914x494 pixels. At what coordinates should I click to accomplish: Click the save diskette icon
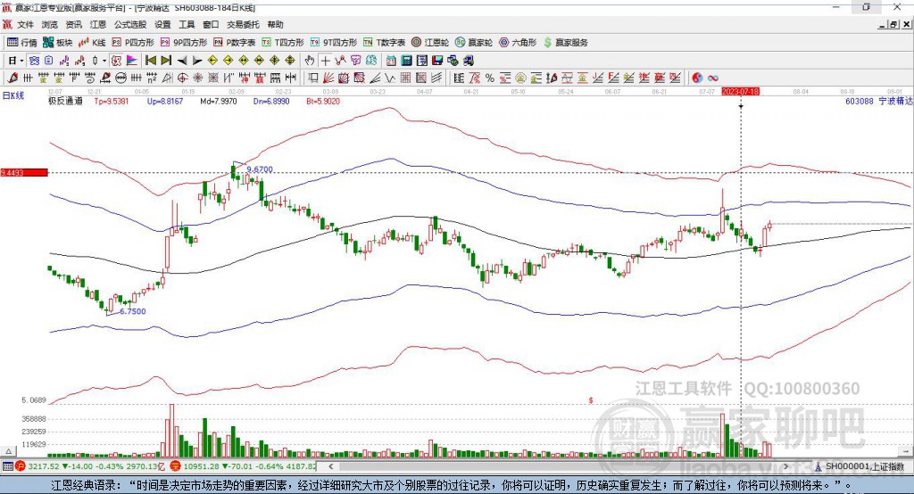tap(437, 61)
